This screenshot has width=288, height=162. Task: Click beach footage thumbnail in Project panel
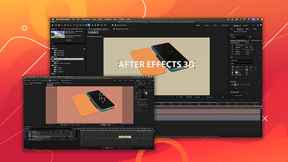tap(58, 34)
